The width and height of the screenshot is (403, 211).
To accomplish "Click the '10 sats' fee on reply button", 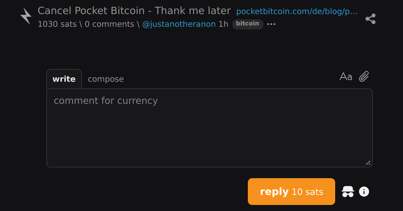I will click(307, 192).
